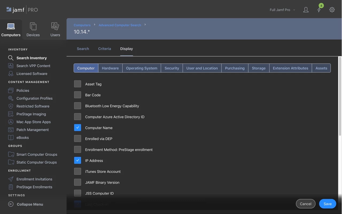
Task: Open Configuration Profiles sidebar link
Action: tap(34, 98)
